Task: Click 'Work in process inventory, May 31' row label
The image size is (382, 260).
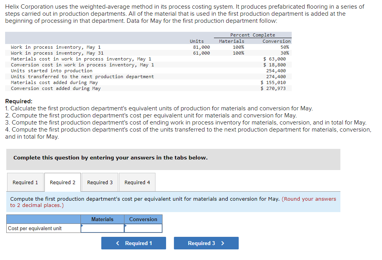Action: 57,53
